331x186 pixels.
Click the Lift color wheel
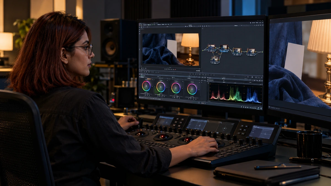tap(146, 86)
